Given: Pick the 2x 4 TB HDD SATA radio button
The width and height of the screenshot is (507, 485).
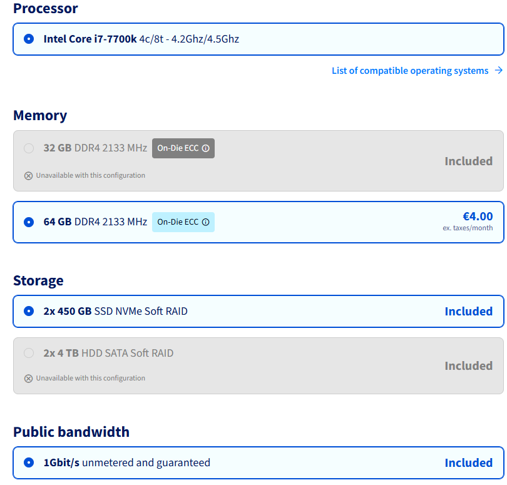Looking at the screenshot, I should [x=29, y=353].
